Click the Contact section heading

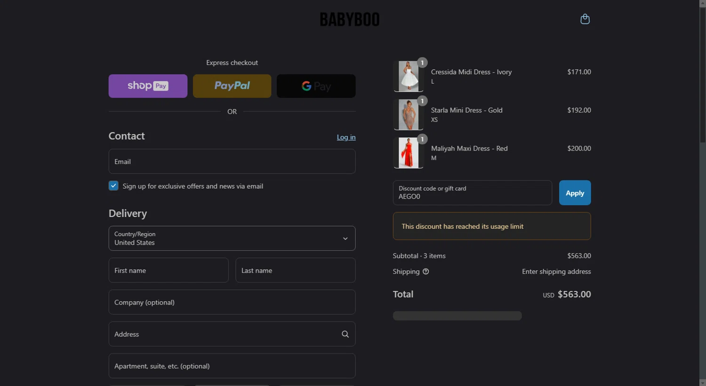[x=127, y=136]
